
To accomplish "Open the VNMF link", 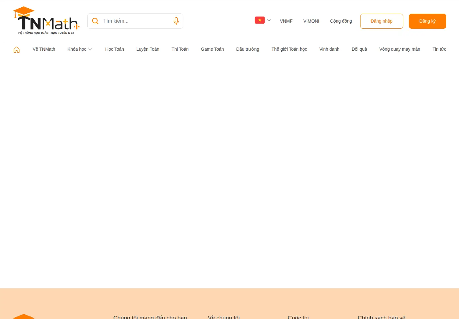I will click(x=286, y=21).
